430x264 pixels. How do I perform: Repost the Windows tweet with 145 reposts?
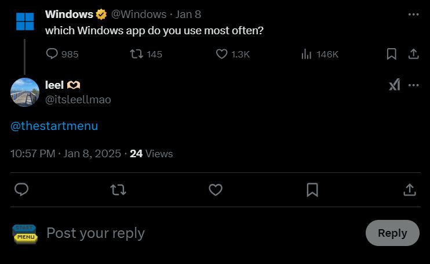(x=137, y=54)
